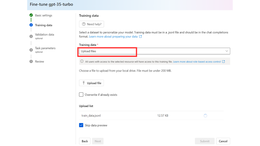
Task: Click the 12.57 KB file size value
Action: pos(163,116)
